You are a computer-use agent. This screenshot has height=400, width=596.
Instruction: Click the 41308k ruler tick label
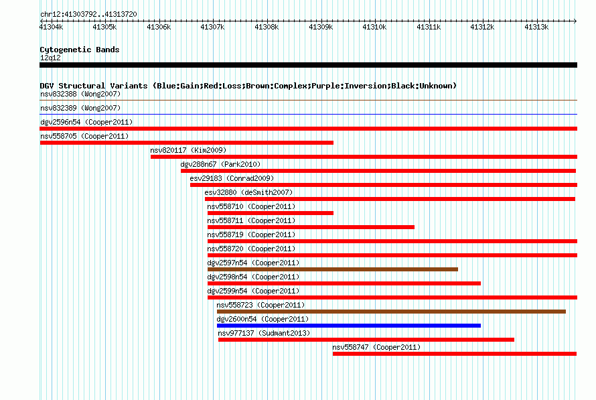click(x=267, y=27)
